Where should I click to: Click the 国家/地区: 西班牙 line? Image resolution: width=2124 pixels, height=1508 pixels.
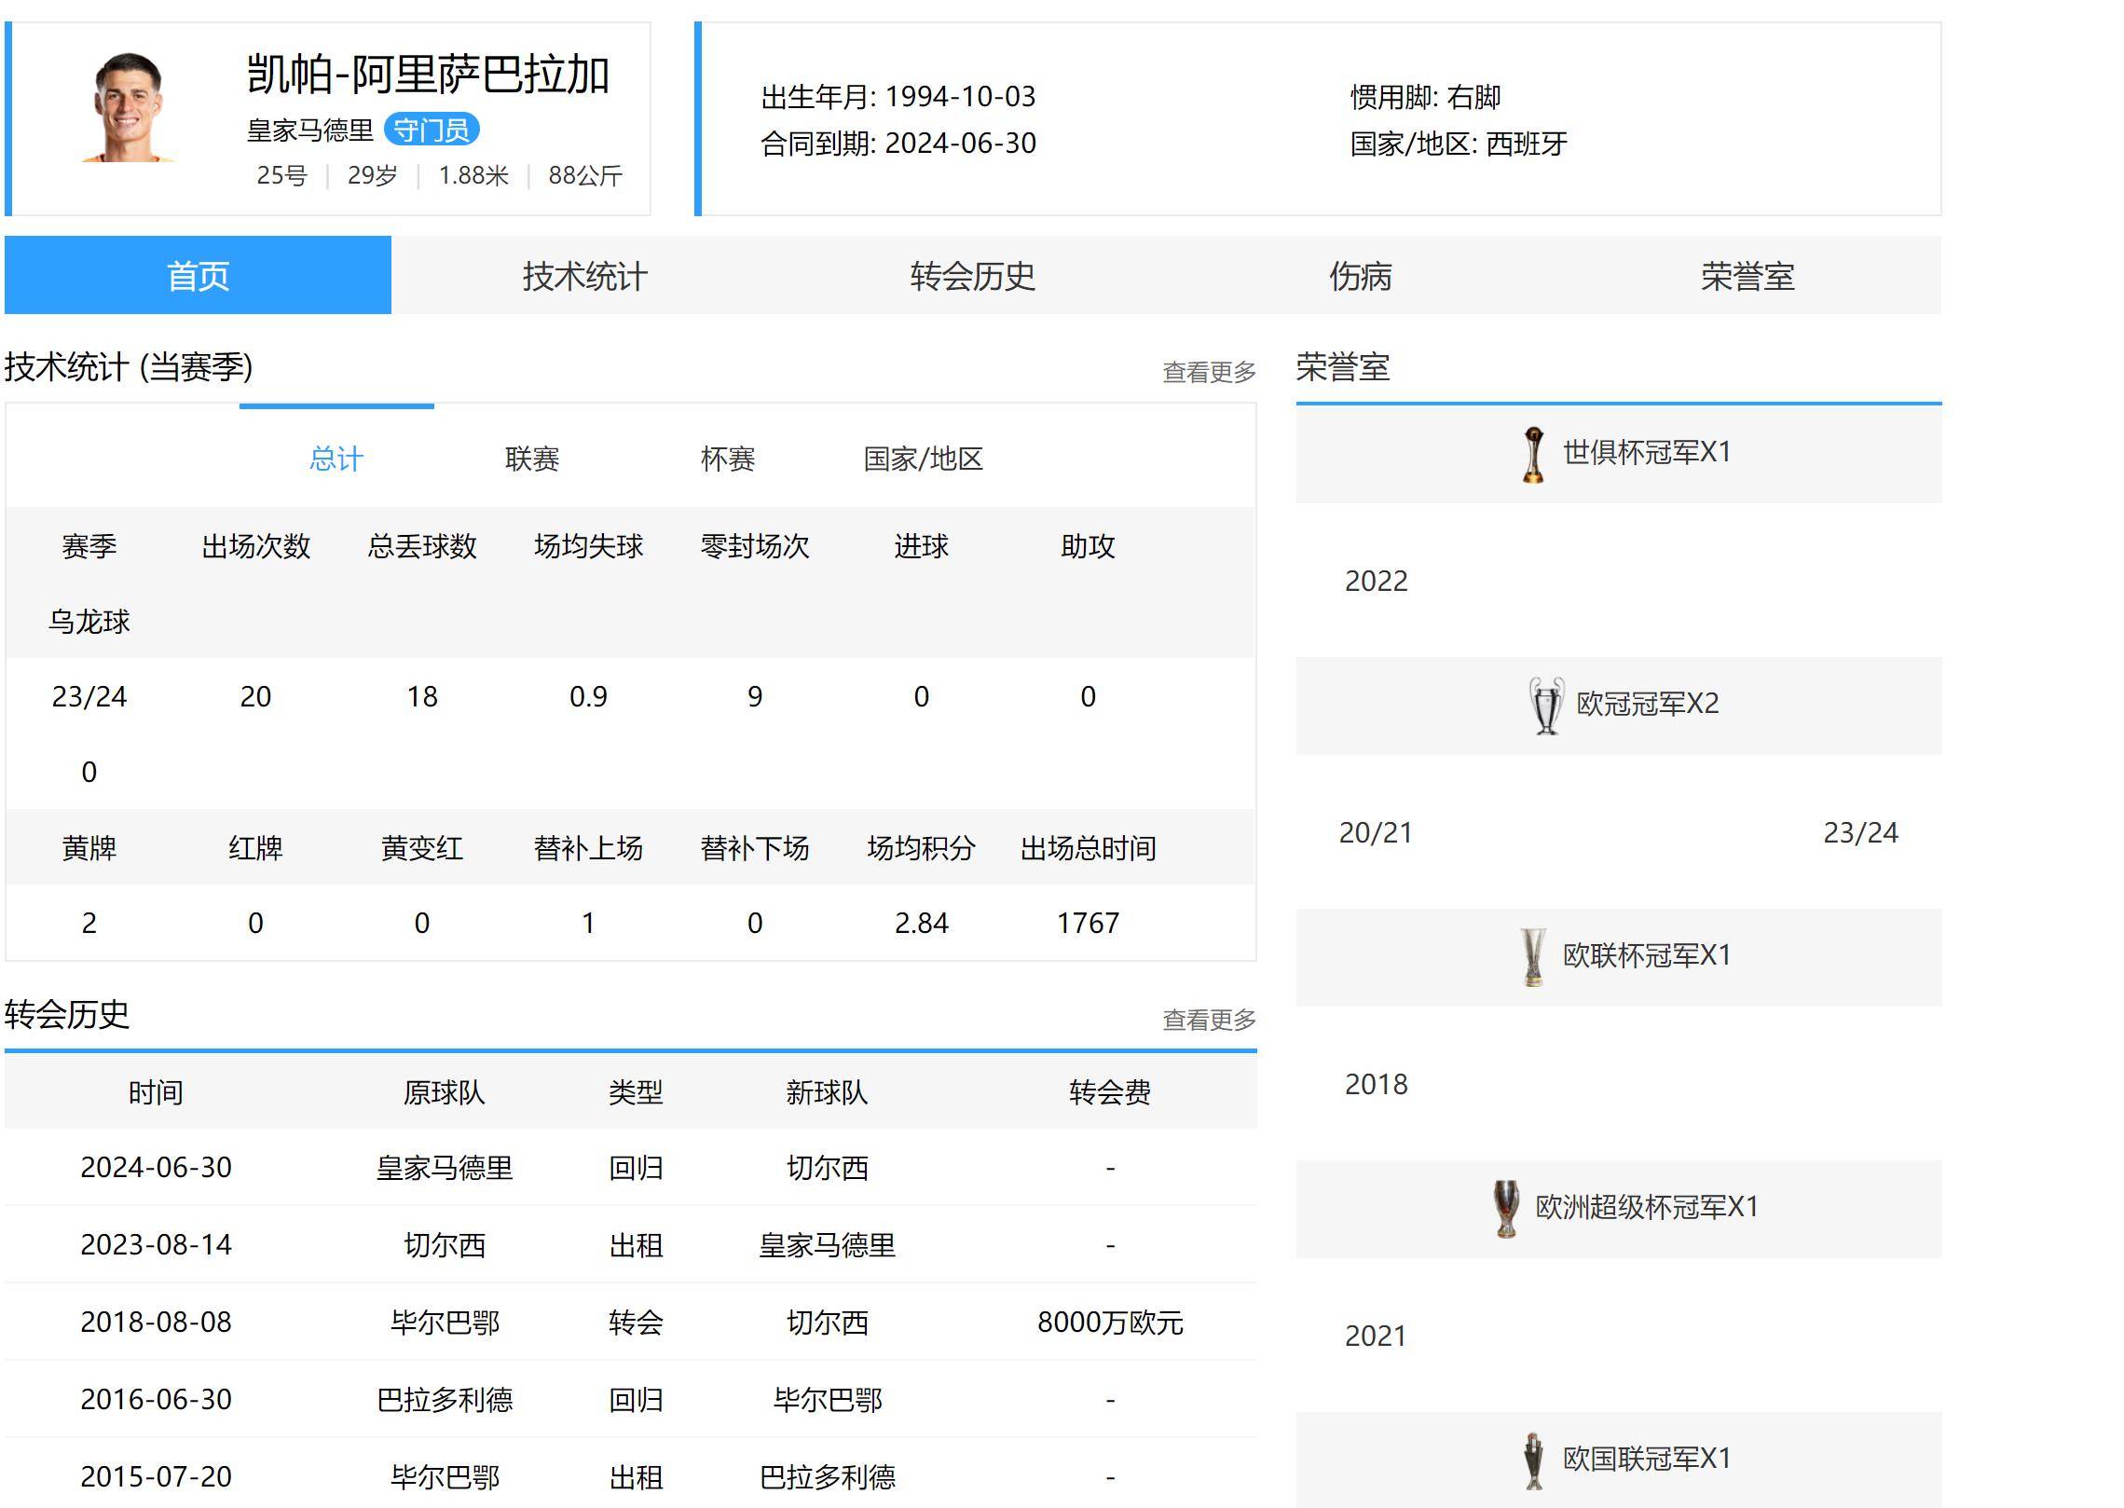tap(1459, 143)
